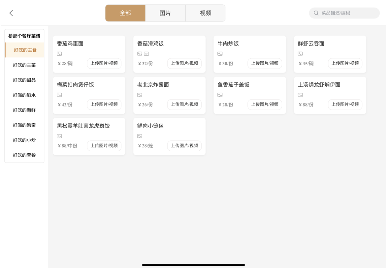Click the back arrow icon
Viewport: 387px width, 269px height.
click(x=11, y=13)
